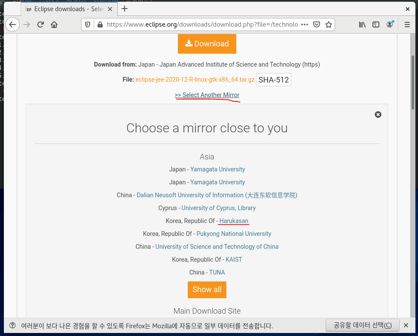The height and width of the screenshot is (336, 418).
Task: Open tracking protection shield info
Action: pyautogui.click(x=88, y=25)
